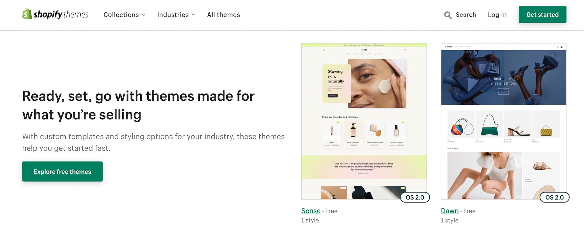584x236 pixels.
Task: Go to All themes in navigation
Action: (x=223, y=15)
